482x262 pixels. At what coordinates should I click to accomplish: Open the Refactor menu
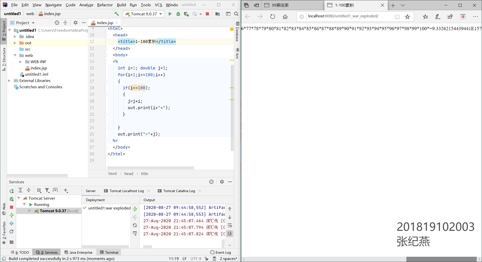tap(105, 5)
